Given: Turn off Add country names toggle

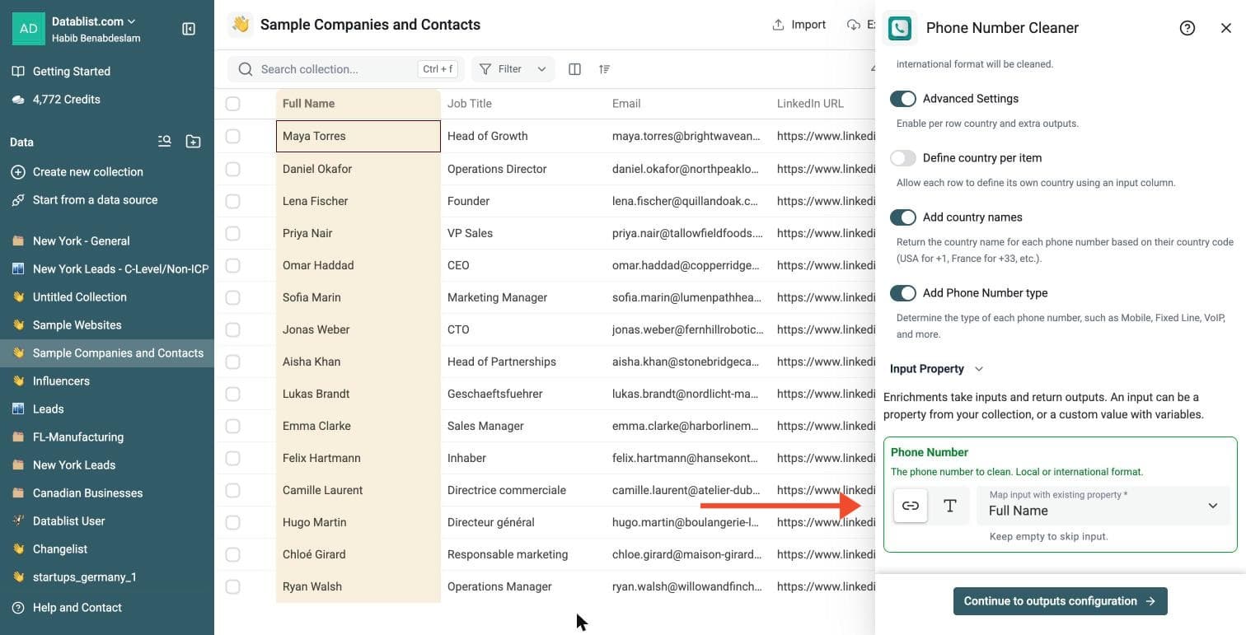Looking at the screenshot, I should (903, 217).
